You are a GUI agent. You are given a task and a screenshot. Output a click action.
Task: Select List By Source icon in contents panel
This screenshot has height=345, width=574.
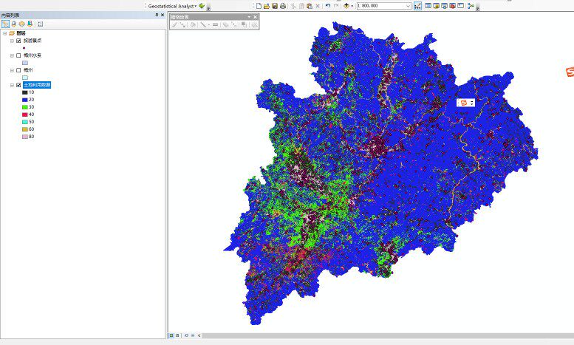[13, 24]
